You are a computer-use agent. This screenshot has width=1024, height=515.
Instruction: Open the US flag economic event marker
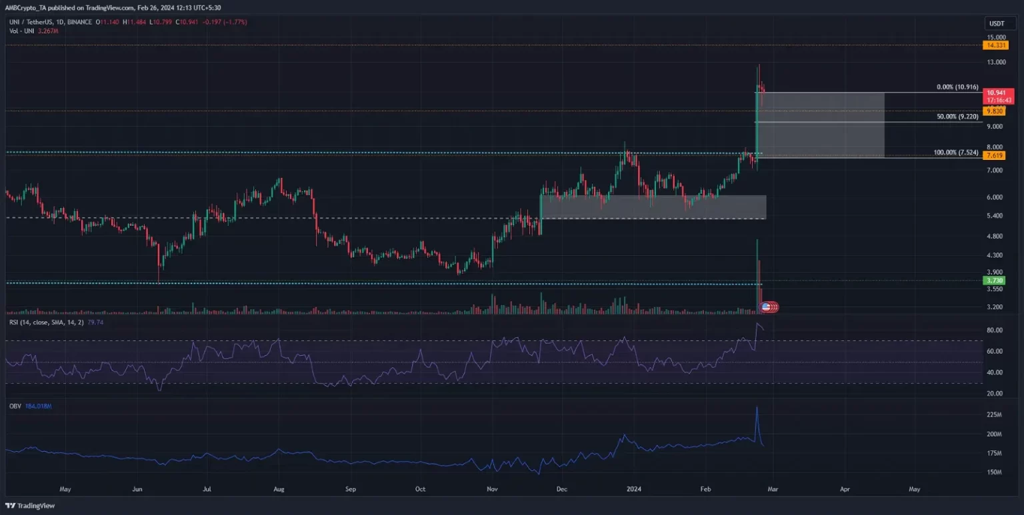click(x=767, y=306)
